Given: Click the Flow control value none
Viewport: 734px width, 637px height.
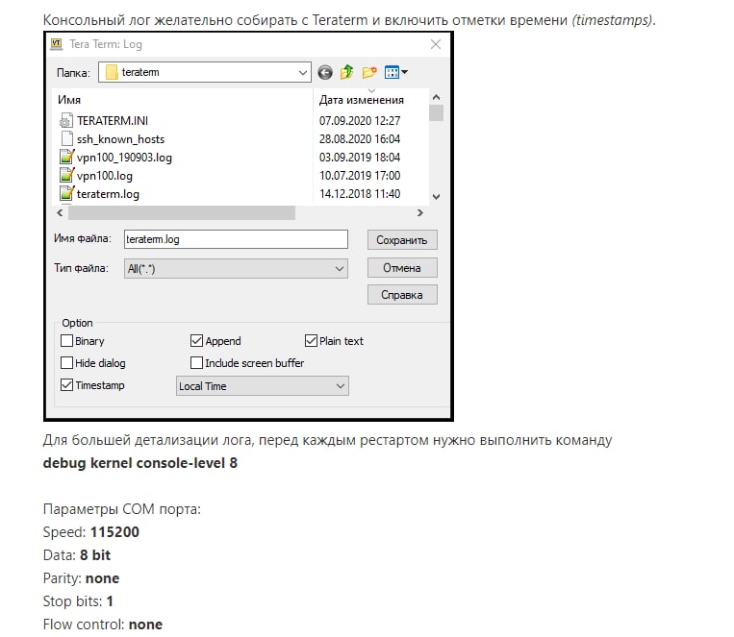Looking at the screenshot, I should (x=145, y=625).
